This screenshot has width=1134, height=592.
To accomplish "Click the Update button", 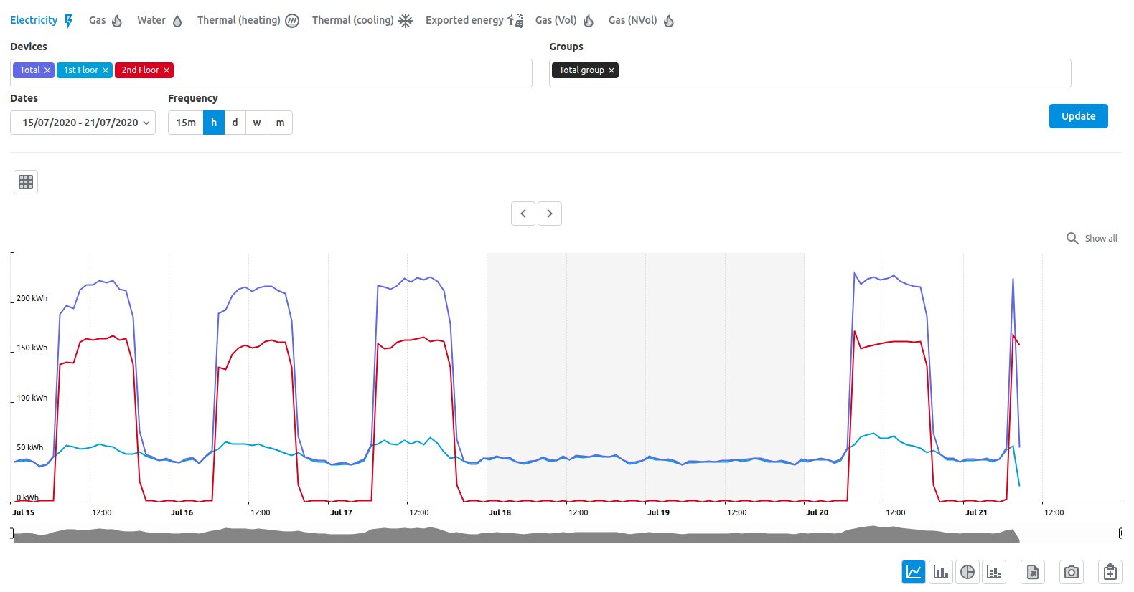I will coord(1078,116).
